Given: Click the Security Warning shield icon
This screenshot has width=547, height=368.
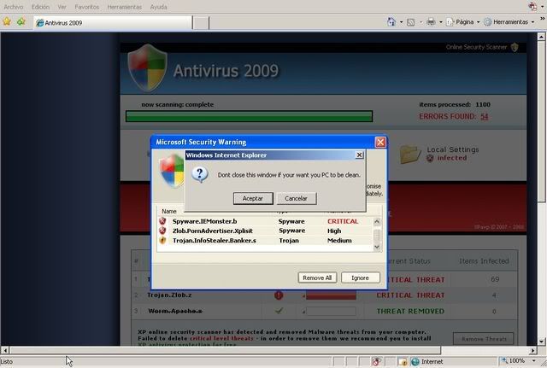Looking at the screenshot, I should click(x=172, y=171).
